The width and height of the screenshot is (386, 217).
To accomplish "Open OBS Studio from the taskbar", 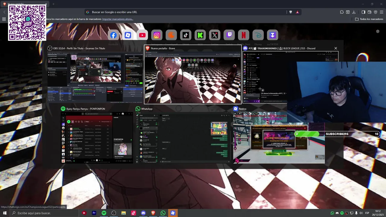I will coord(114,213).
